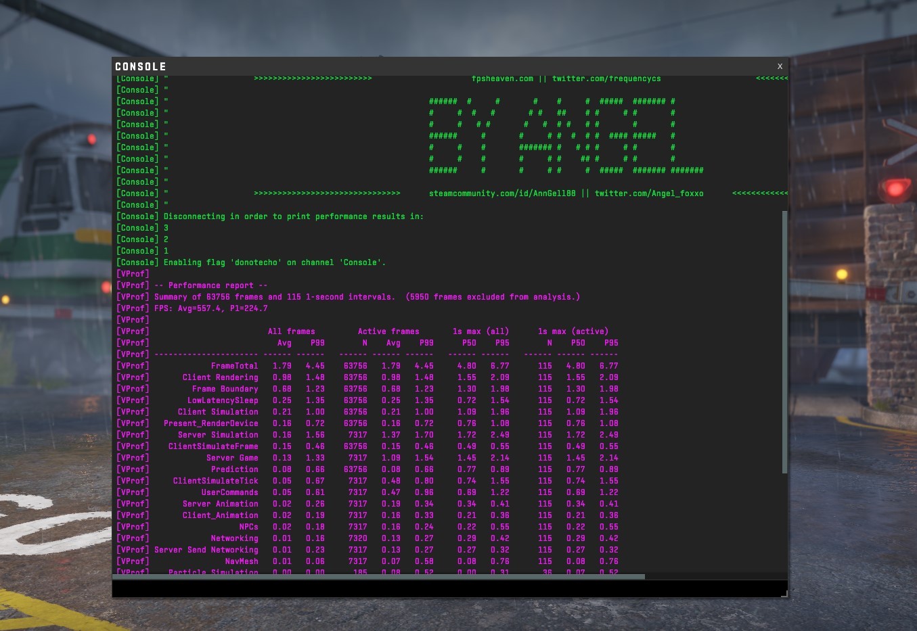The height and width of the screenshot is (631, 917).
Task: Click '(5950 frames excluded from analysis.)' text
Action: coord(493,297)
